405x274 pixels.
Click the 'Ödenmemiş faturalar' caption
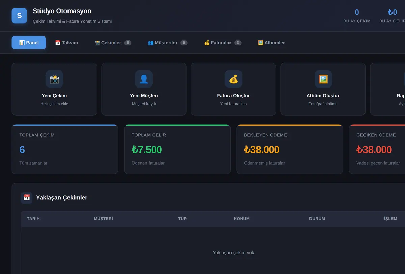point(265,163)
